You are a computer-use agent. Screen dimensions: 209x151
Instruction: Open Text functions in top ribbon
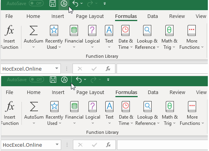(x=109, y=37)
